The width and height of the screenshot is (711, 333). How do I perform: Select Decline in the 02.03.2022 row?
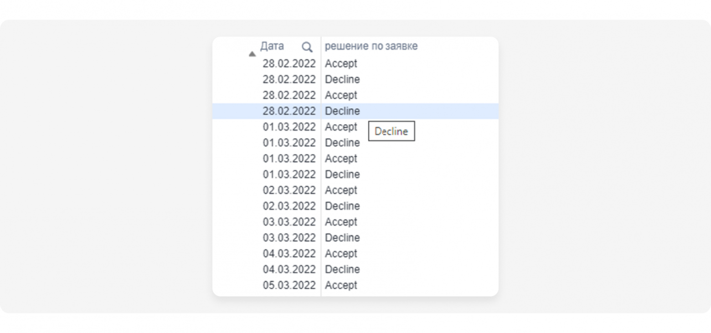click(x=342, y=206)
